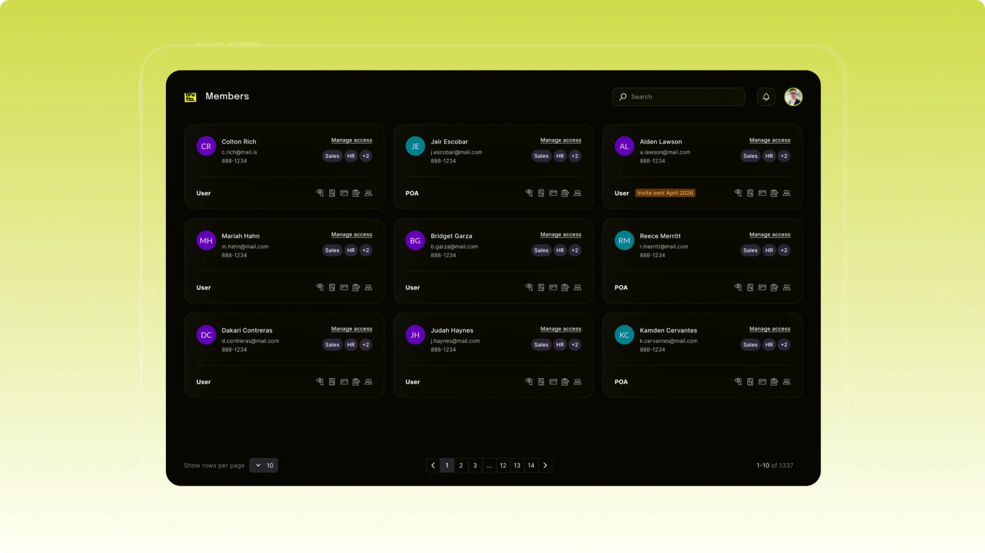Viewport: 985px width, 553px height.
Task: Click the invoice document icon on Colton Rich's card
Action: click(332, 193)
